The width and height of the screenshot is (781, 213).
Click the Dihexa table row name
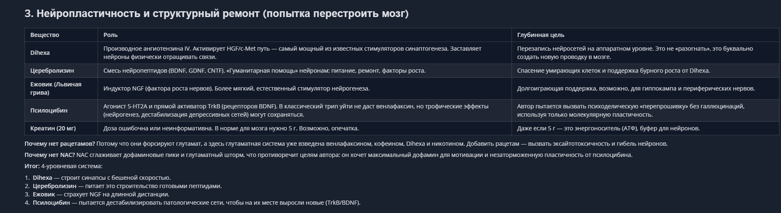tap(40, 53)
